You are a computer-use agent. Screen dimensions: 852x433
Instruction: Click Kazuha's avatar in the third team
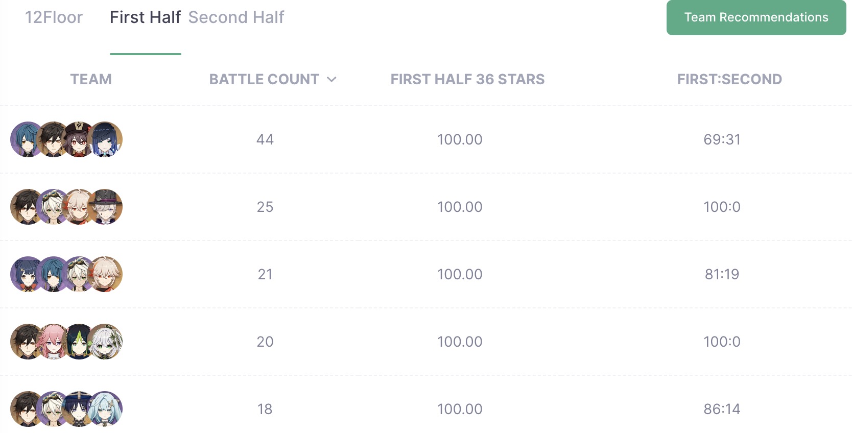(105, 274)
